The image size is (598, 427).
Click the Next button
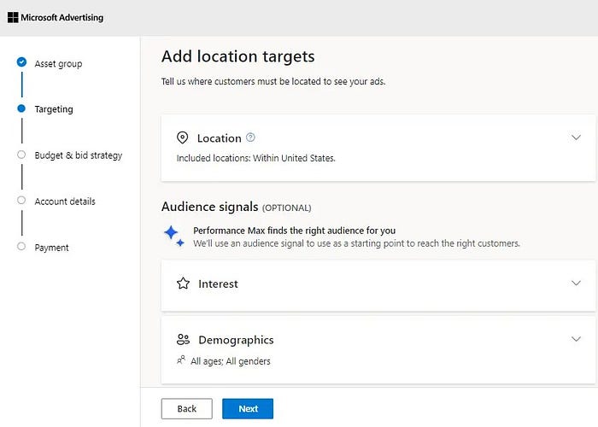pyautogui.click(x=248, y=409)
